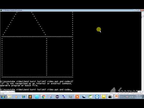Open Google Chrome from the taskbar
The width and height of the screenshot is (144, 108).
[43, 97]
